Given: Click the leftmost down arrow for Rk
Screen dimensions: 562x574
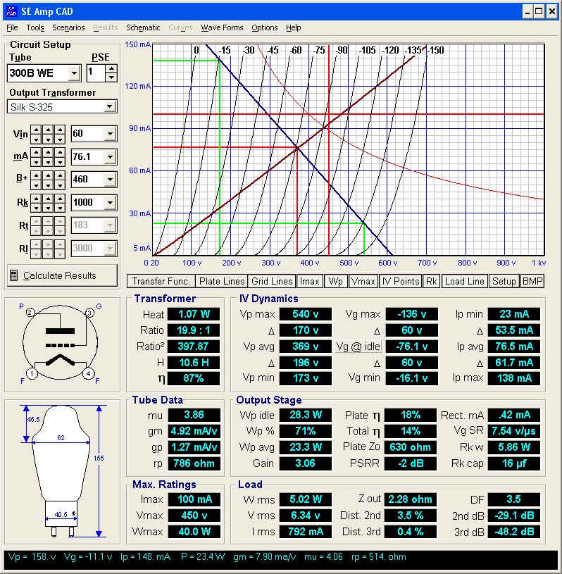Looking at the screenshot, I should tap(37, 207).
